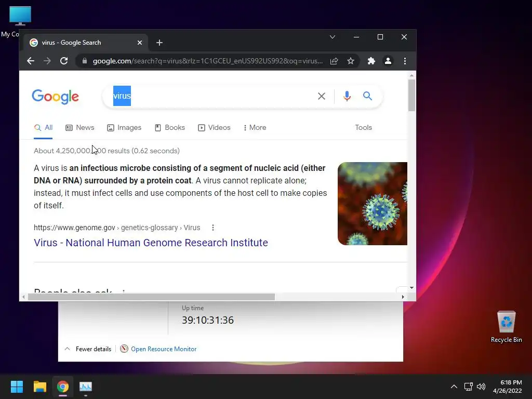Select the Recycle Bin desktop icon
Viewport: 532px width, 399px height.
click(x=506, y=327)
